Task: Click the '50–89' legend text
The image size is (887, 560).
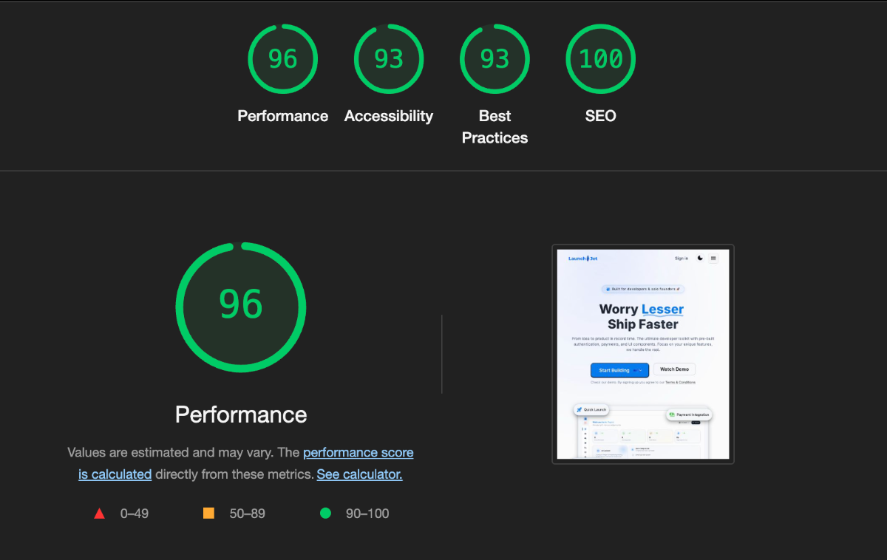Action: point(247,513)
